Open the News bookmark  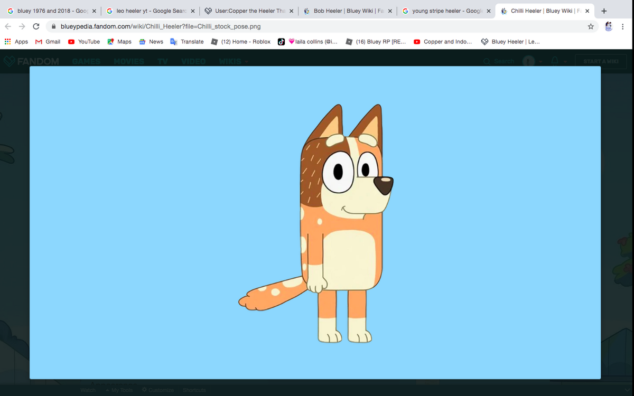pos(151,42)
